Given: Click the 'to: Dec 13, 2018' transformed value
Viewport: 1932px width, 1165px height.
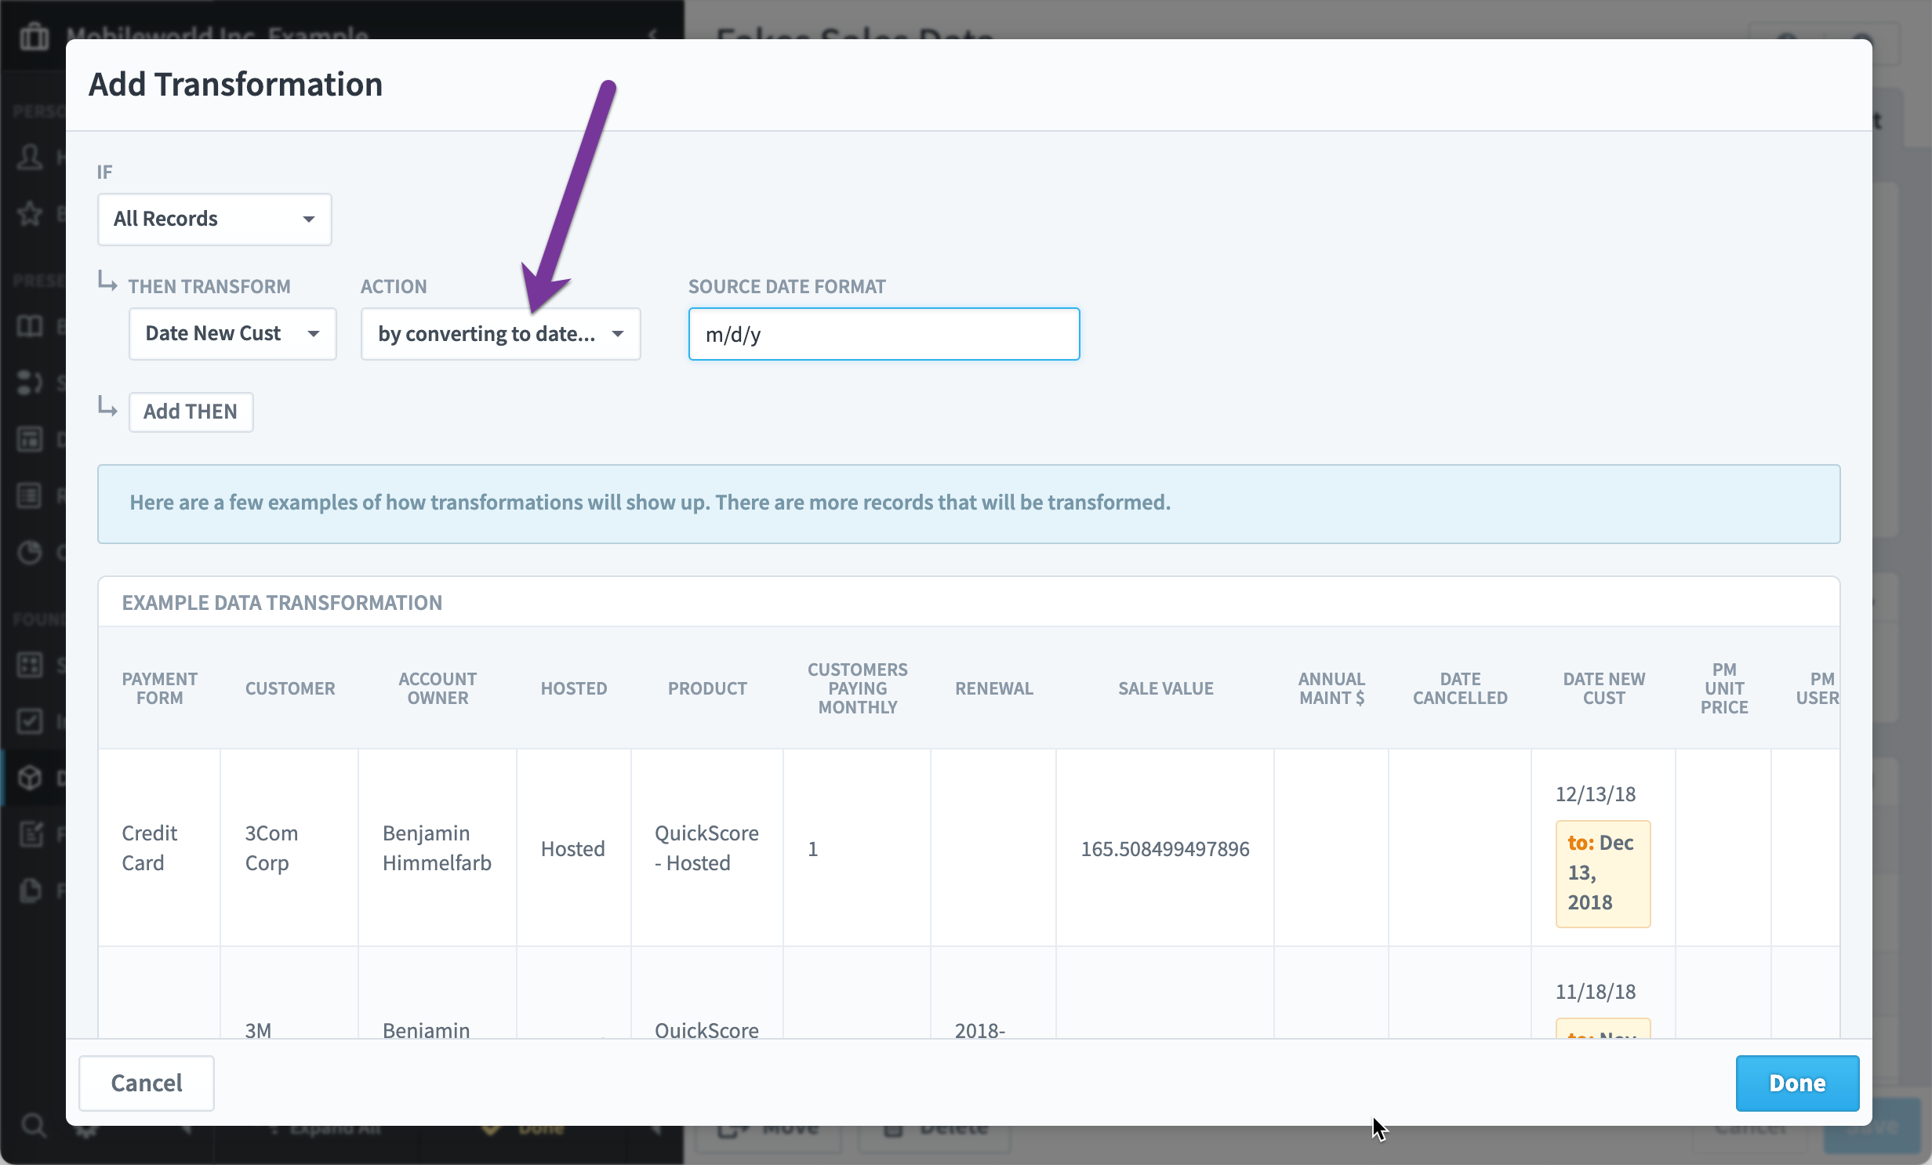Looking at the screenshot, I should pos(1603,873).
